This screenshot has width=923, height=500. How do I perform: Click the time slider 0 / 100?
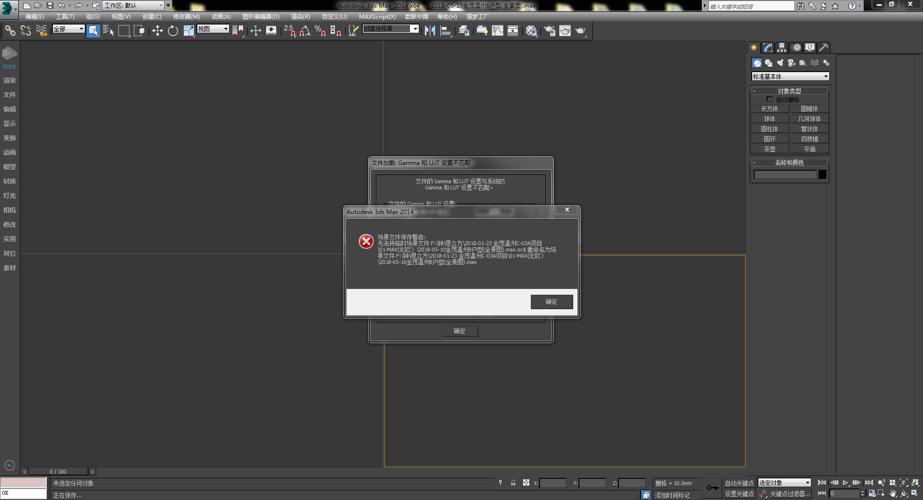pyautogui.click(x=58, y=472)
